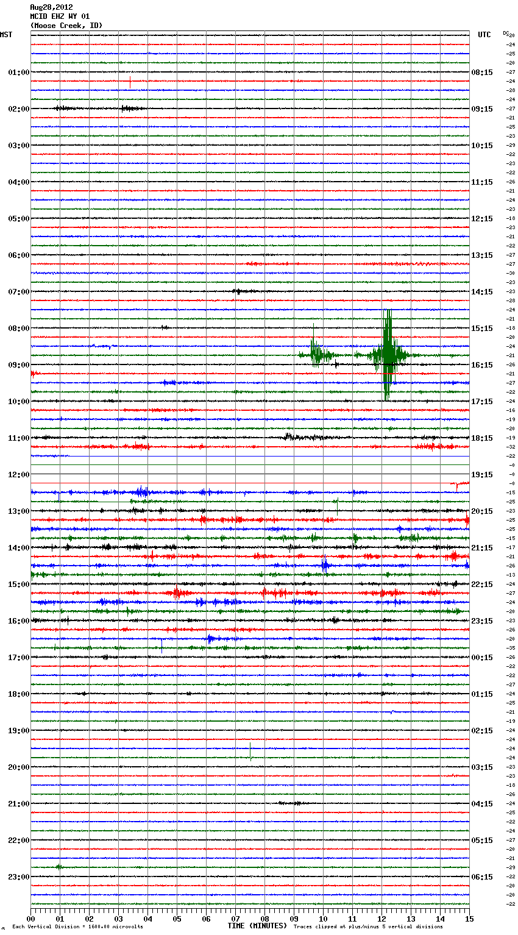
Task: Click the 04:15 UTC time label
Action: [482, 804]
